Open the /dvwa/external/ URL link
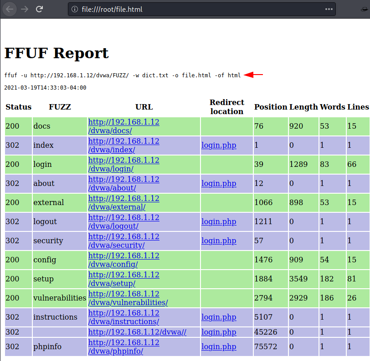Screen dimensions: 370x361 [123, 202]
